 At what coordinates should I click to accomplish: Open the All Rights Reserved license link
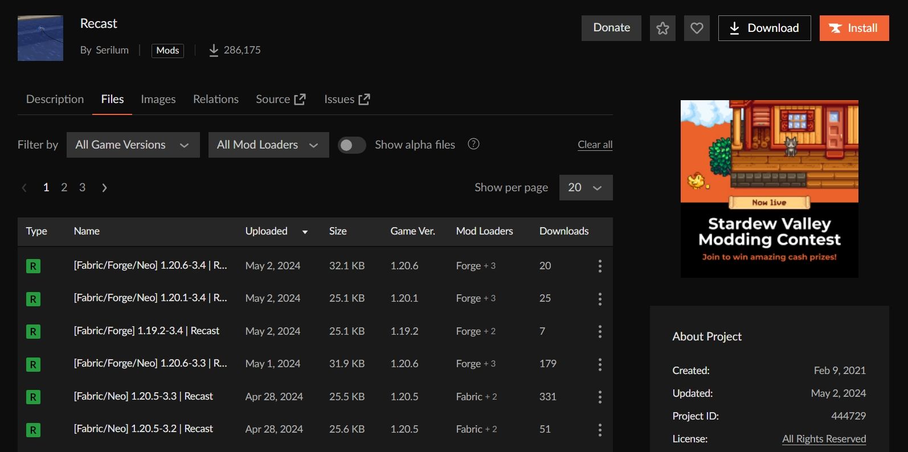(x=824, y=439)
